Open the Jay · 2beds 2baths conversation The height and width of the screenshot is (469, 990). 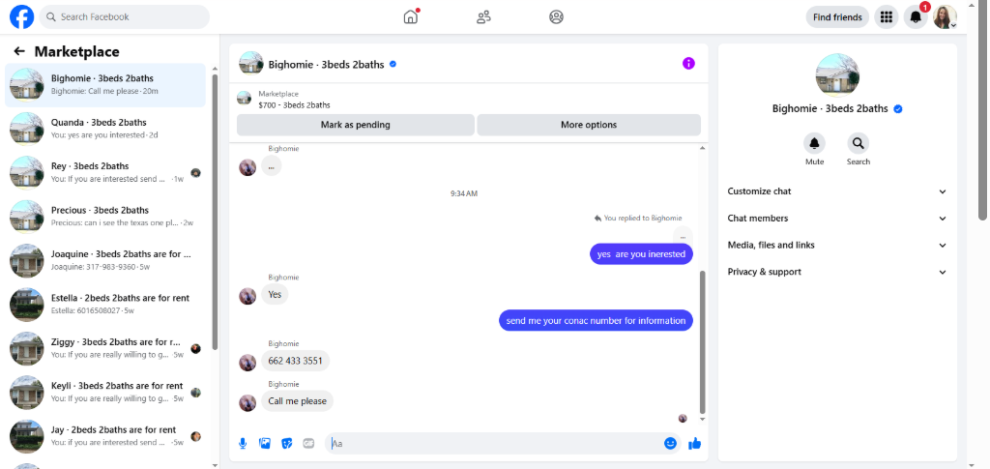click(x=105, y=435)
